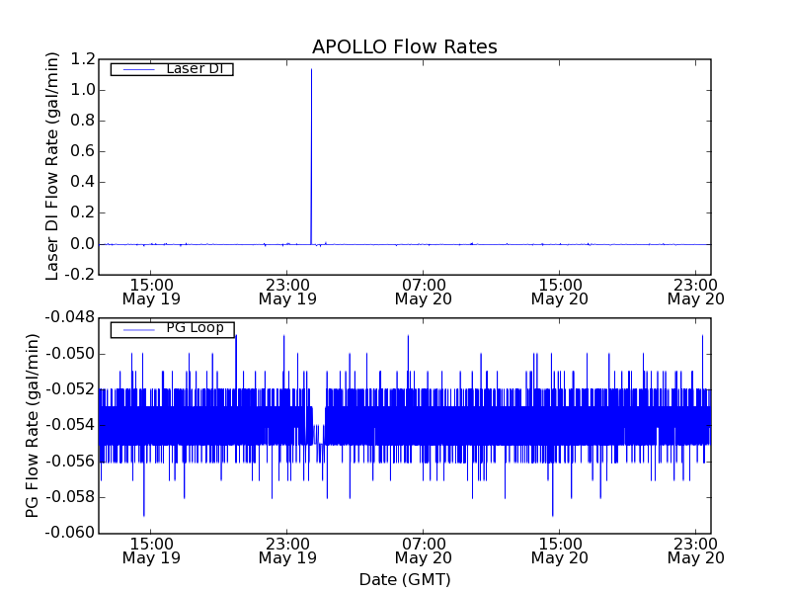Click the Laser DI Flow Rate y-axis label
Image resolution: width=790 pixels, height=593 pixels.
(x=54, y=166)
